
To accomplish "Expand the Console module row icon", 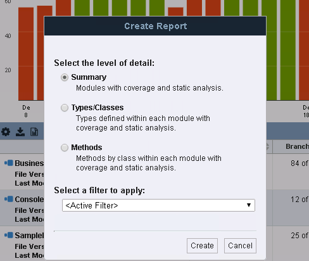I will coord(9,199).
